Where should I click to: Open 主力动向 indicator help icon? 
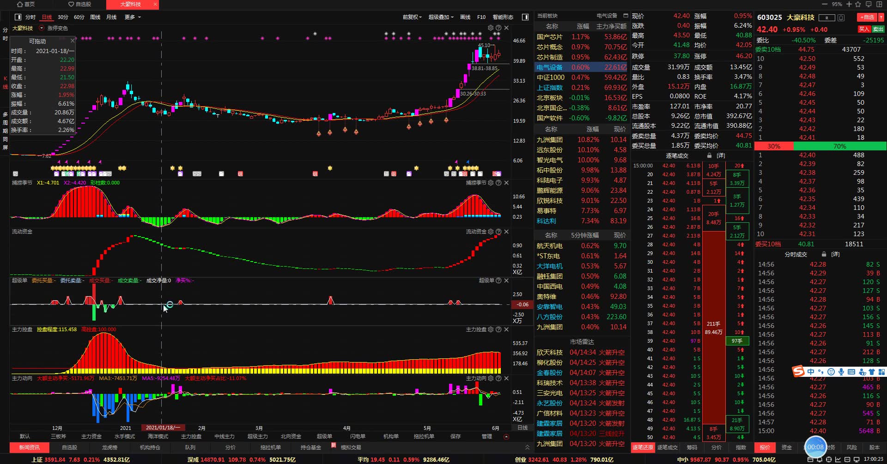[498, 378]
